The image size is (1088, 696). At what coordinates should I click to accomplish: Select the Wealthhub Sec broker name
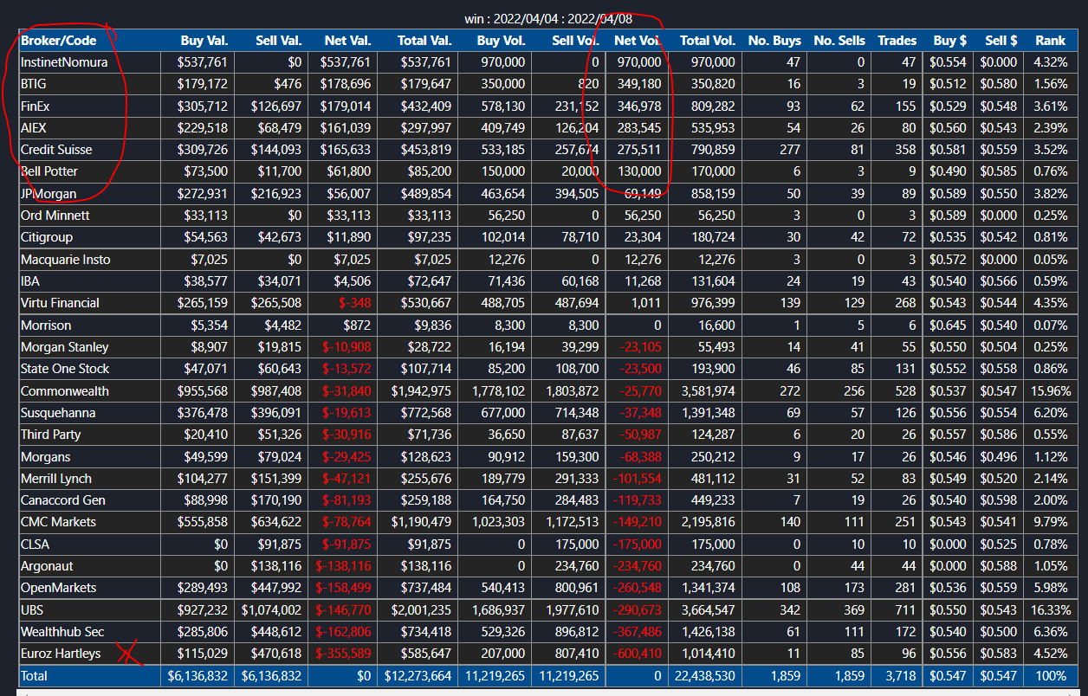[x=62, y=631]
